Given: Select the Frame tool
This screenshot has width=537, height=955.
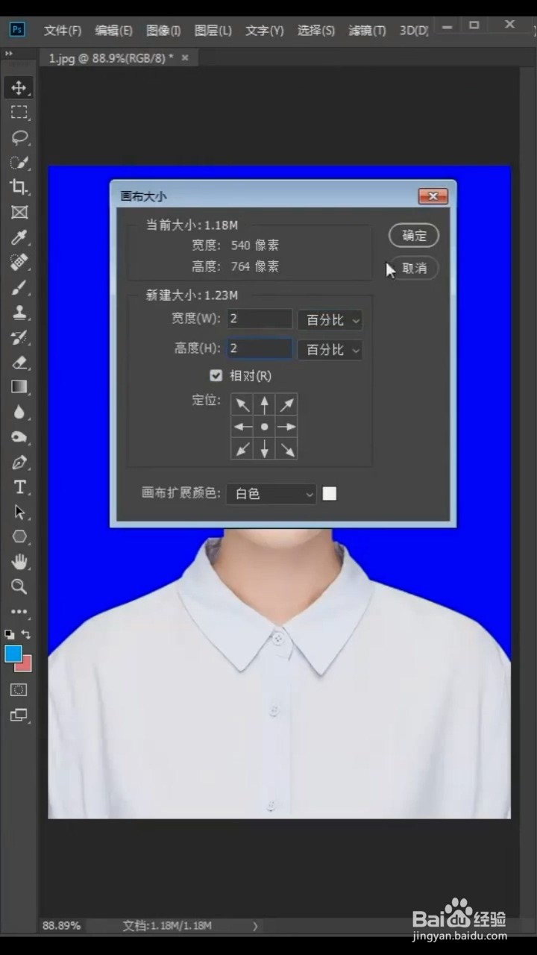Looking at the screenshot, I should point(19,213).
